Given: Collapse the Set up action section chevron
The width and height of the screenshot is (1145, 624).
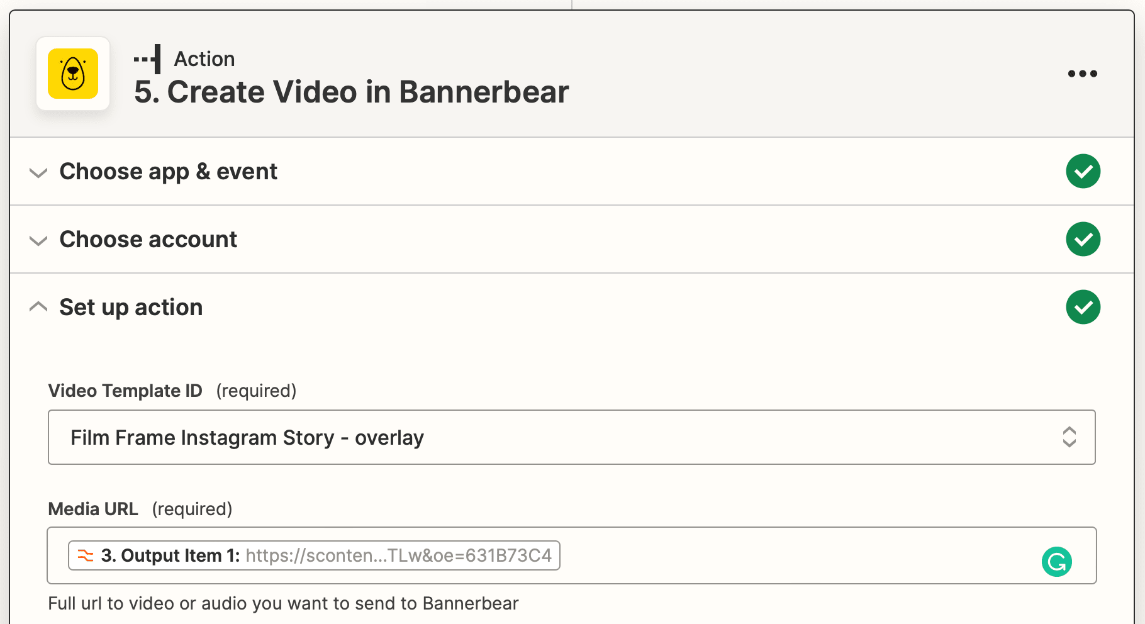Looking at the screenshot, I should [x=38, y=307].
